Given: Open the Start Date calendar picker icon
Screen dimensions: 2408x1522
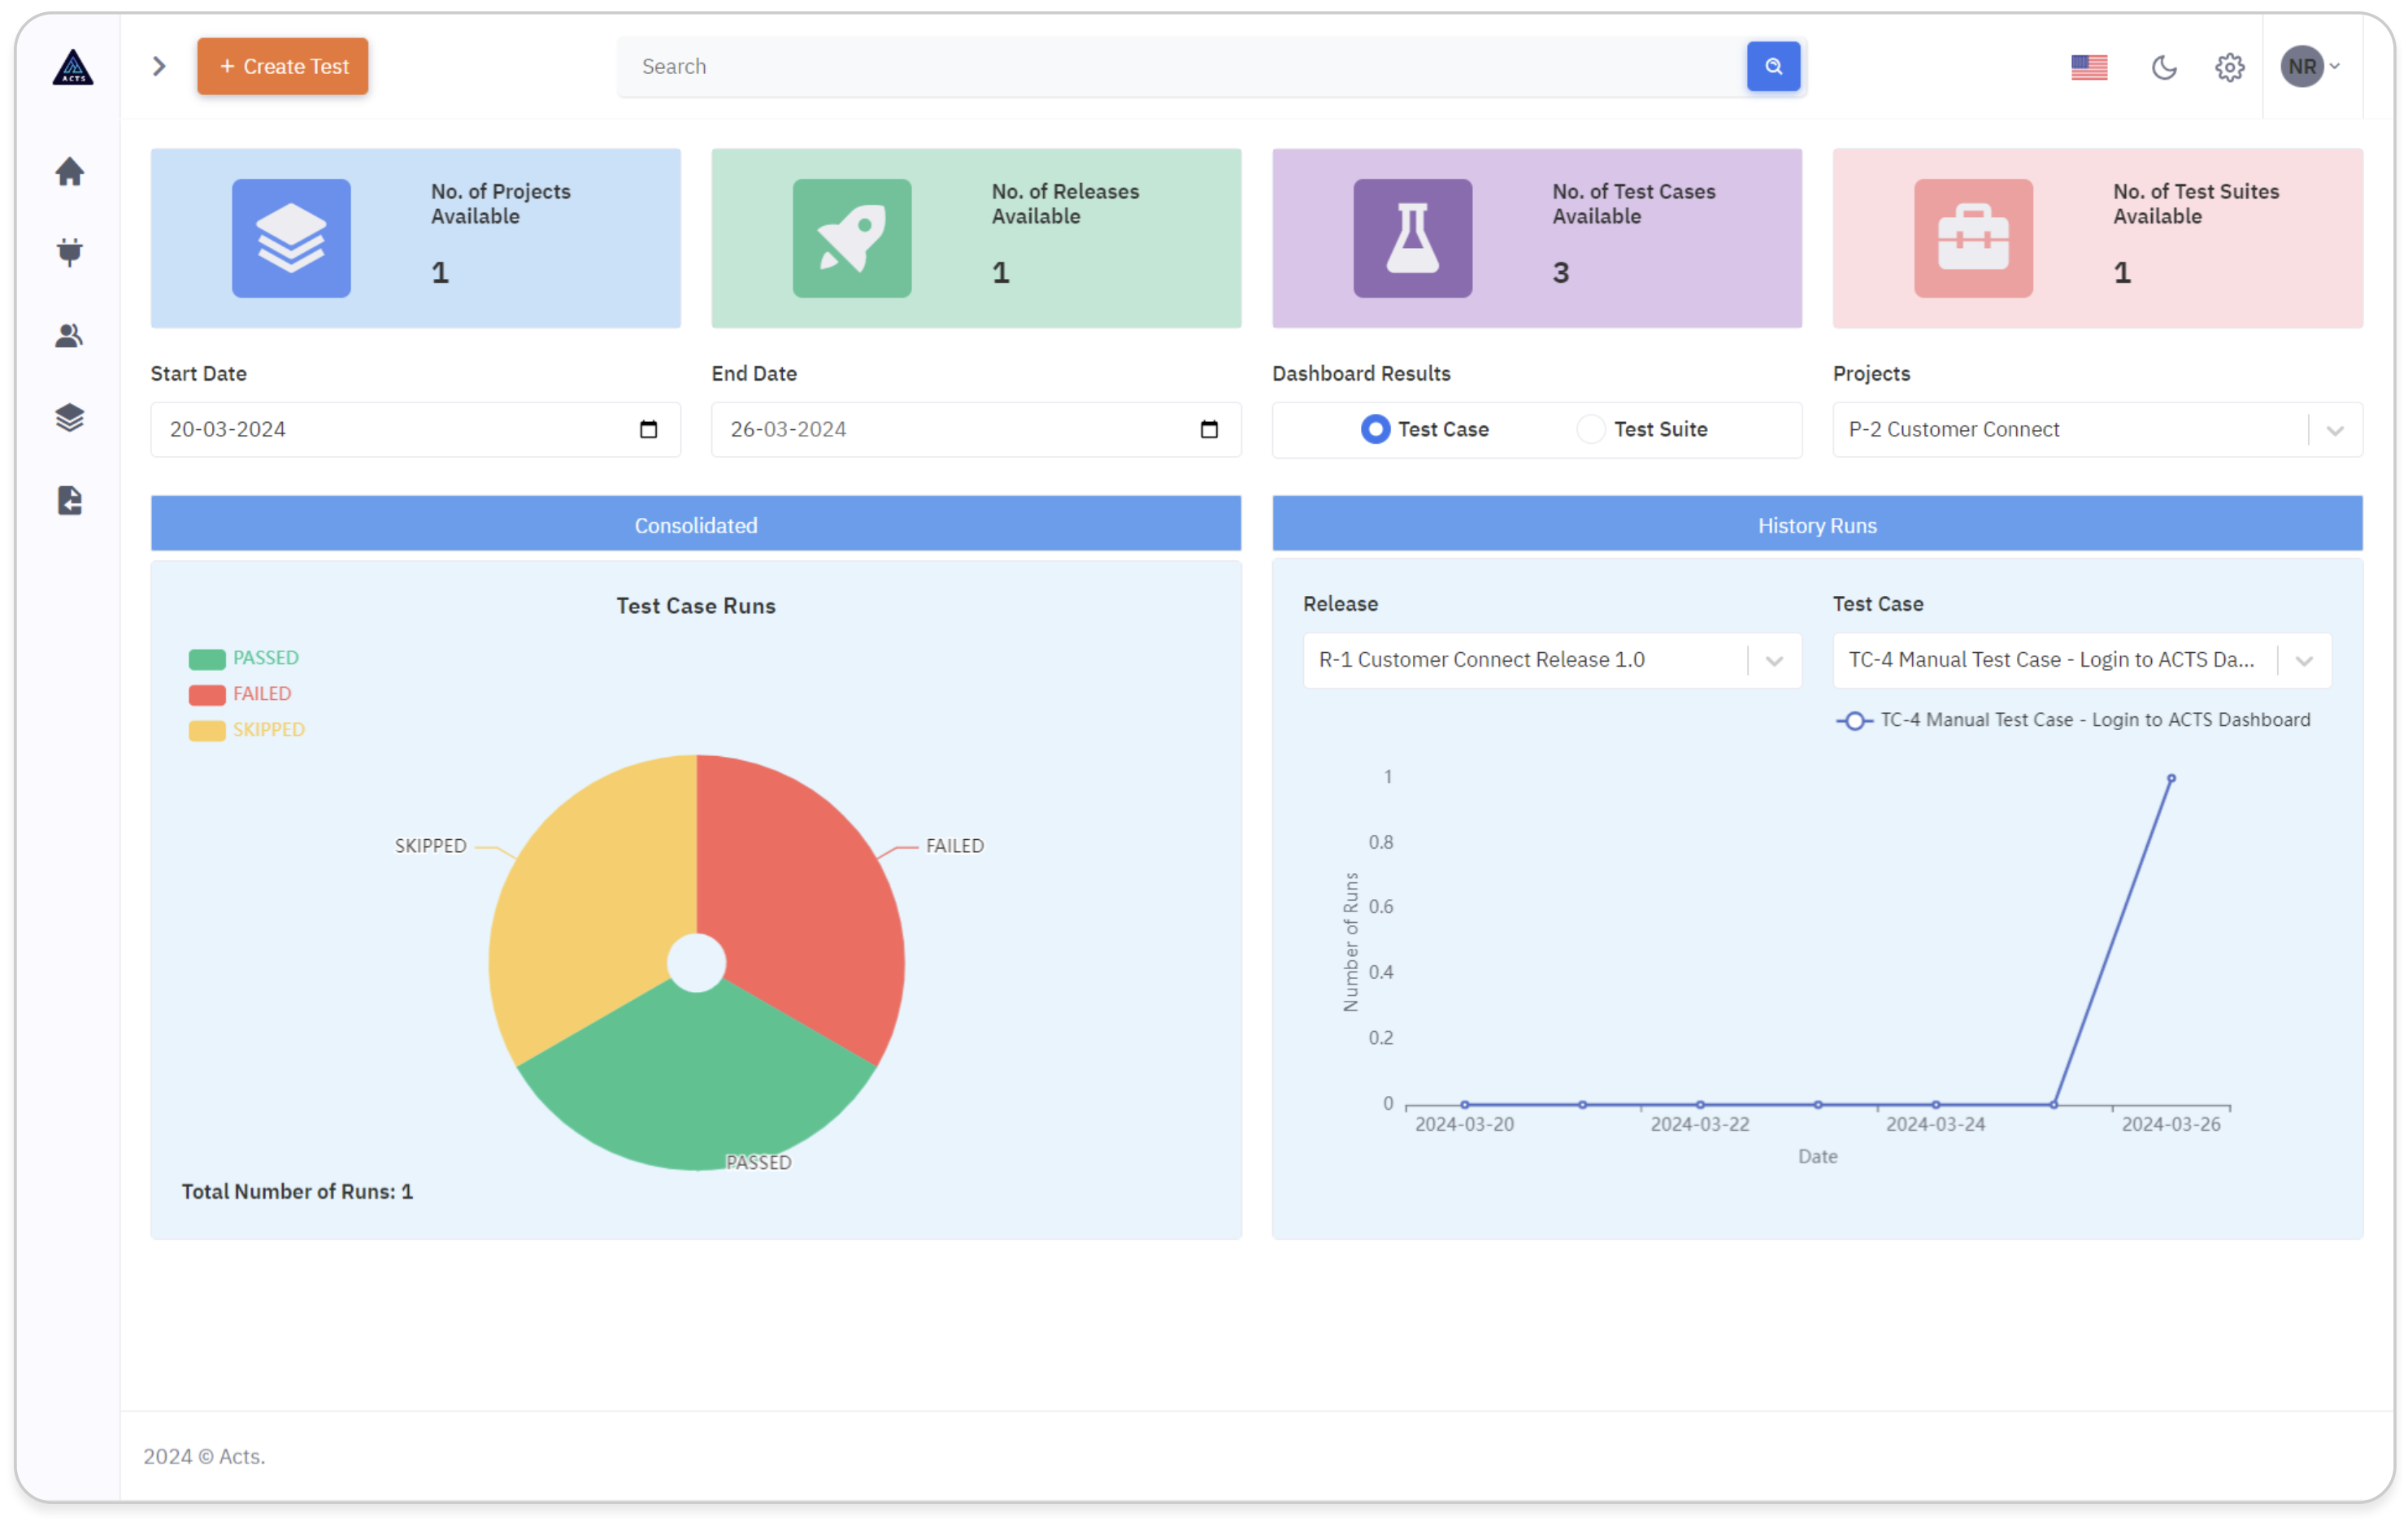Looking at the screenshot, I should tap(648, 429).
